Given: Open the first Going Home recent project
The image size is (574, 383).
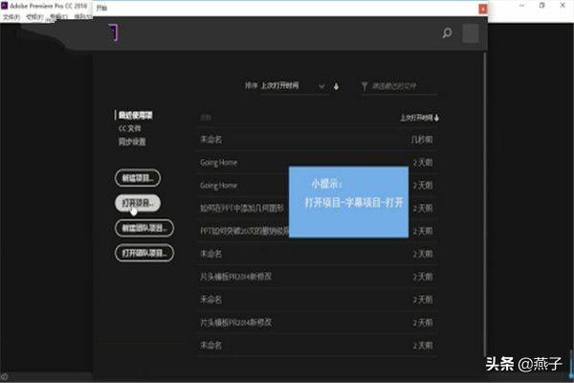Looking at the screenshot, I should [x=218, y=163].
